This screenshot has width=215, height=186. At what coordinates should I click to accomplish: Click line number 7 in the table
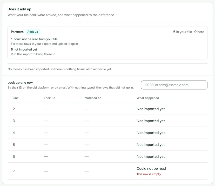click(x=14, y=171)
